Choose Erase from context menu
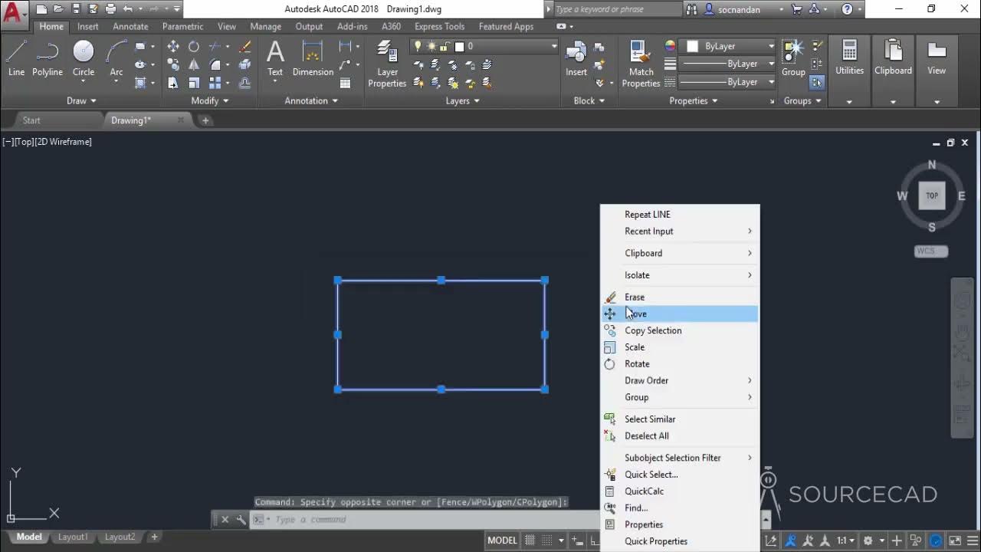This screenshot has height=552, width=981. [x=681, y=297]
